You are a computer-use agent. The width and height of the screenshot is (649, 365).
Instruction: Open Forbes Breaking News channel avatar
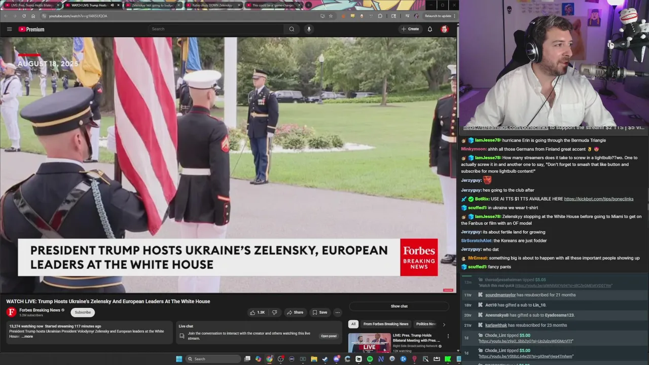coord(11,312)
